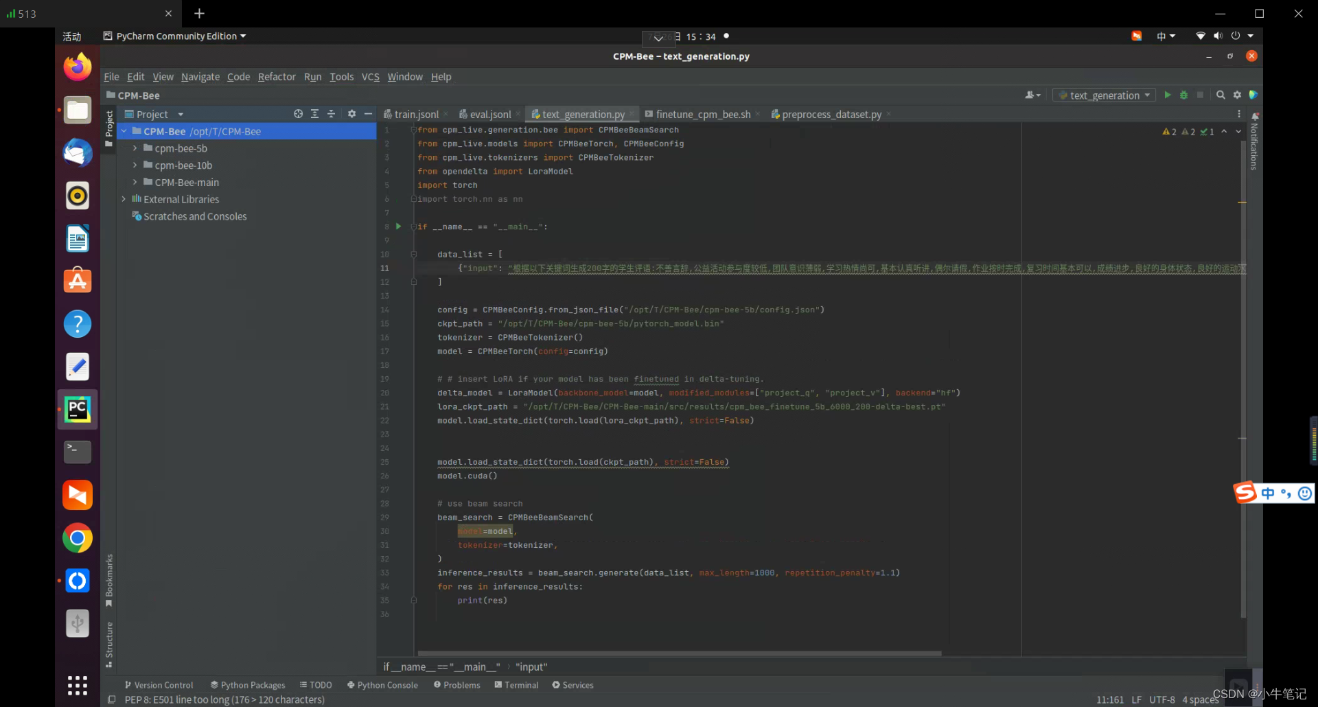Launch Thunderbird mail from the dock
The height and width of the screenshot is (707, 1318).
point(78,152)
